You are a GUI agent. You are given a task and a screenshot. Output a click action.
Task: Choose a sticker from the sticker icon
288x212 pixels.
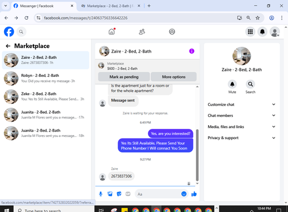pos(119,194)
